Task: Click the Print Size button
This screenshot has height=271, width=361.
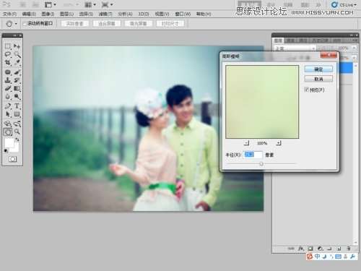Action: (x=170, y=24)
